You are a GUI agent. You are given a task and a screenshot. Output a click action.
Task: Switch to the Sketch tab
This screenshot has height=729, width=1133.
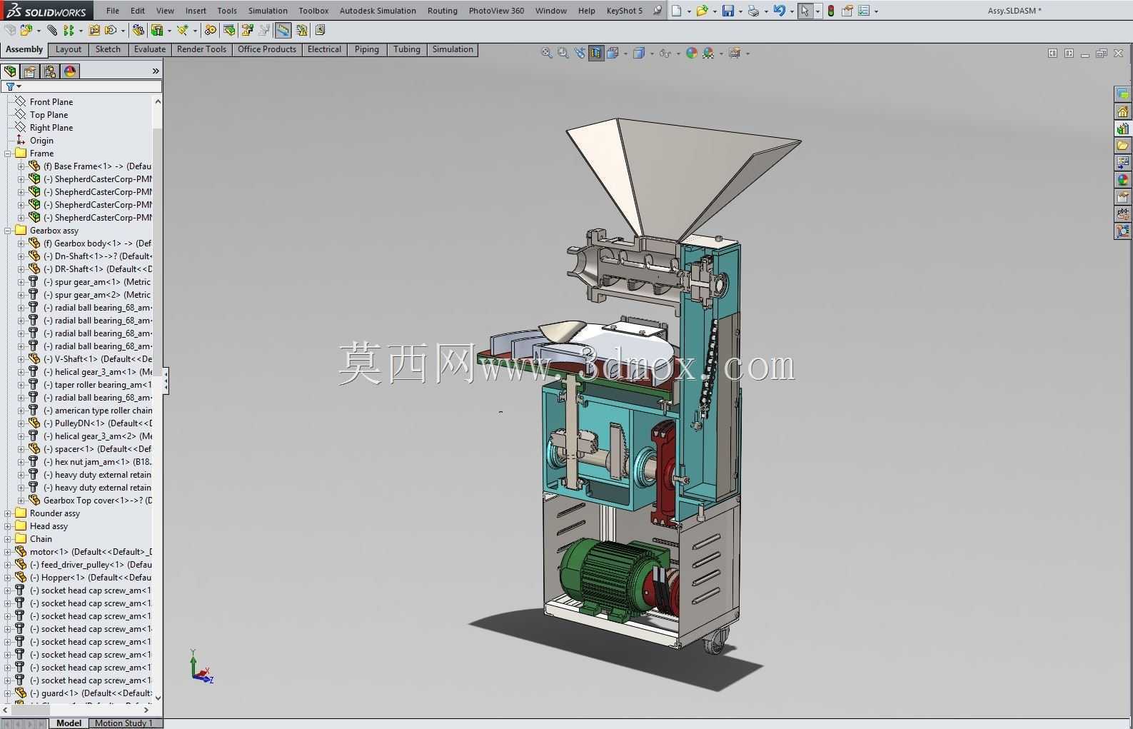(108, 49)
